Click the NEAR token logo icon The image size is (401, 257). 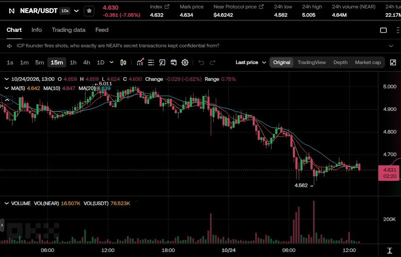(12, 11)
